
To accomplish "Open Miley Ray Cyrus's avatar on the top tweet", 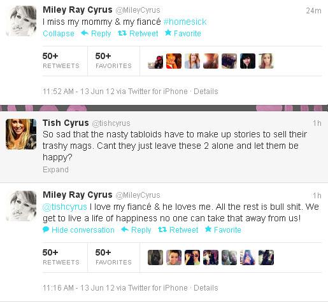I will point(21,21).
